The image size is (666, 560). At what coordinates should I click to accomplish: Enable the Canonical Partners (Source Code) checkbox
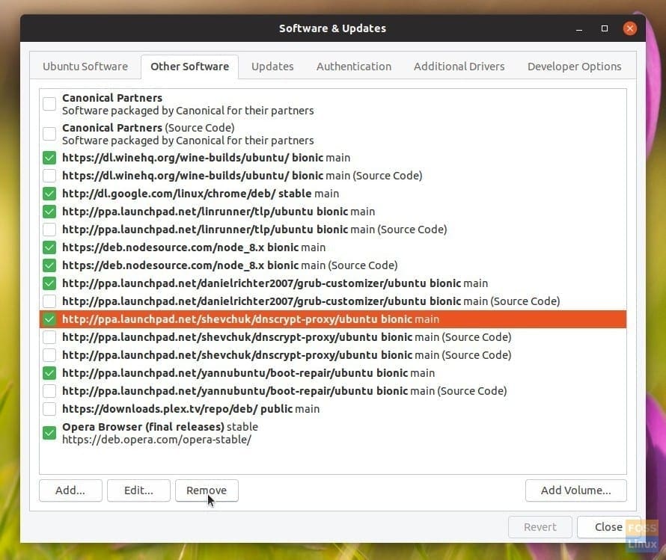[x=49, y=134]
